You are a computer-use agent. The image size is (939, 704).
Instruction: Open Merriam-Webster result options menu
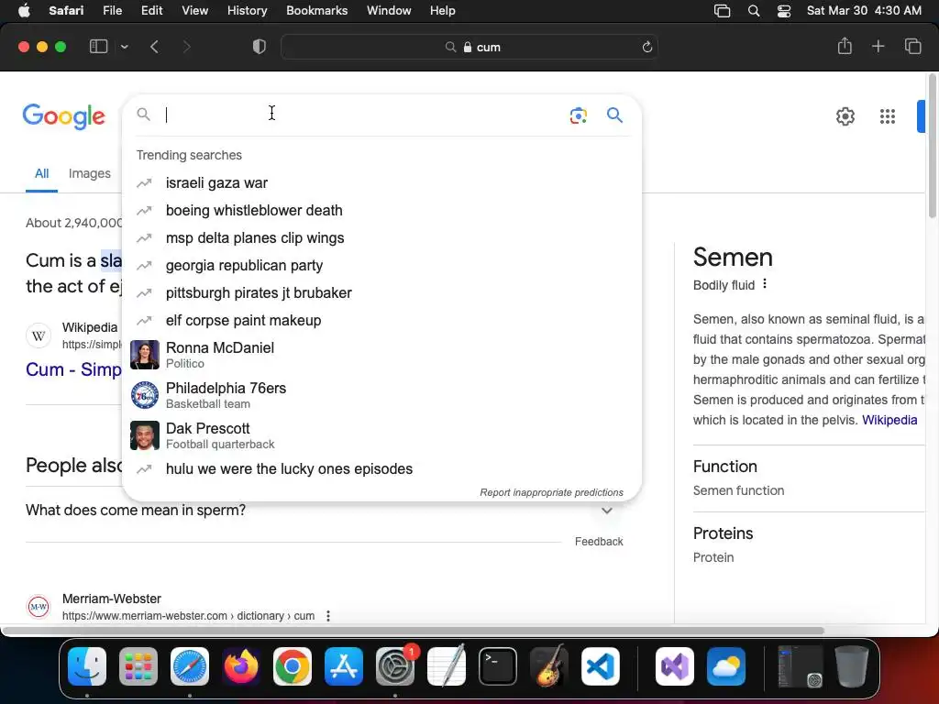coord(328,616)
